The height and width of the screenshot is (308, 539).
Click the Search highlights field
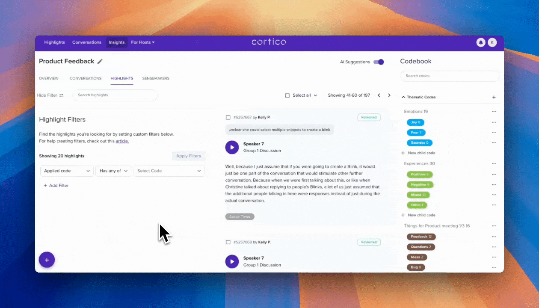pyautogui.click(x=115, y=95)
